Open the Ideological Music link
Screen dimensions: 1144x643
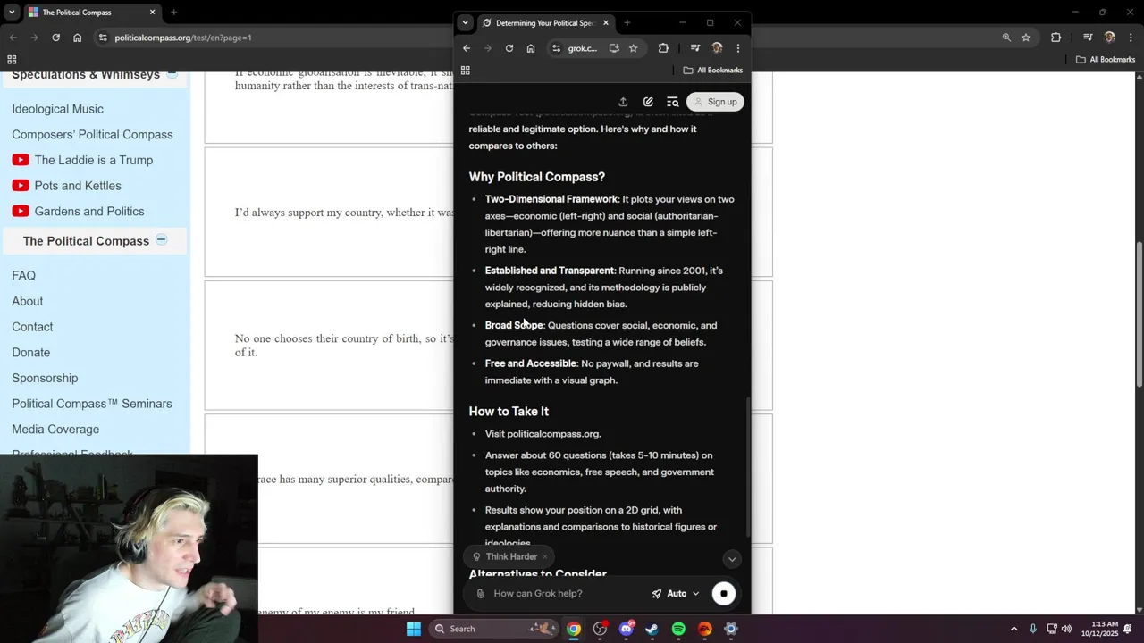[x=57, y=109]
